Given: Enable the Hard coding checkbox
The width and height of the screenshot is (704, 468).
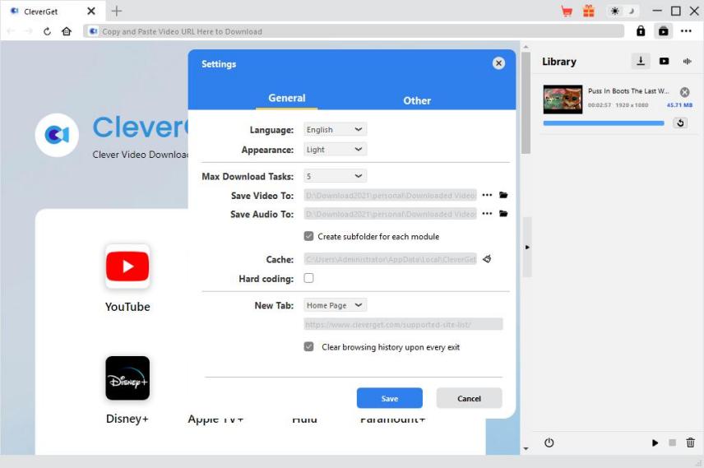Looking at the screenshot, I should [308, 279].
